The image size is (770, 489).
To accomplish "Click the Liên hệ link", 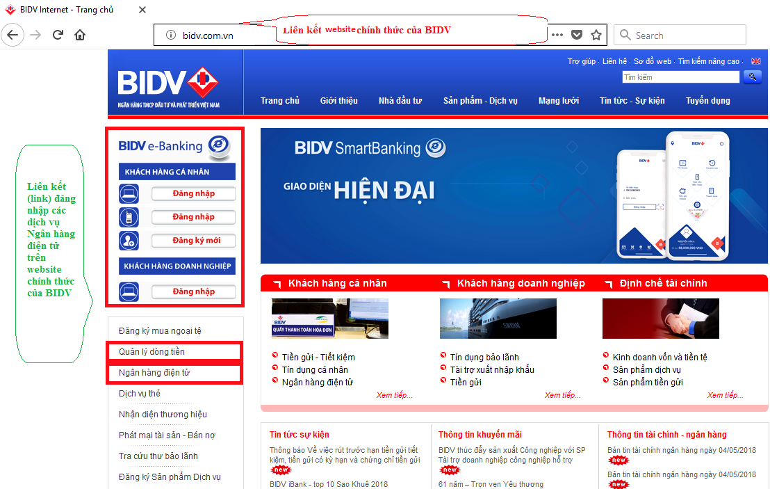I will coord(615,61).
